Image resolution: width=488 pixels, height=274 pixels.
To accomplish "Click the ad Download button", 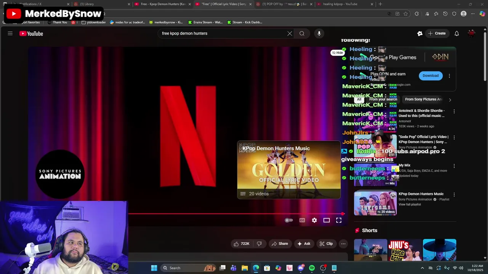I will tap(430, 76).
